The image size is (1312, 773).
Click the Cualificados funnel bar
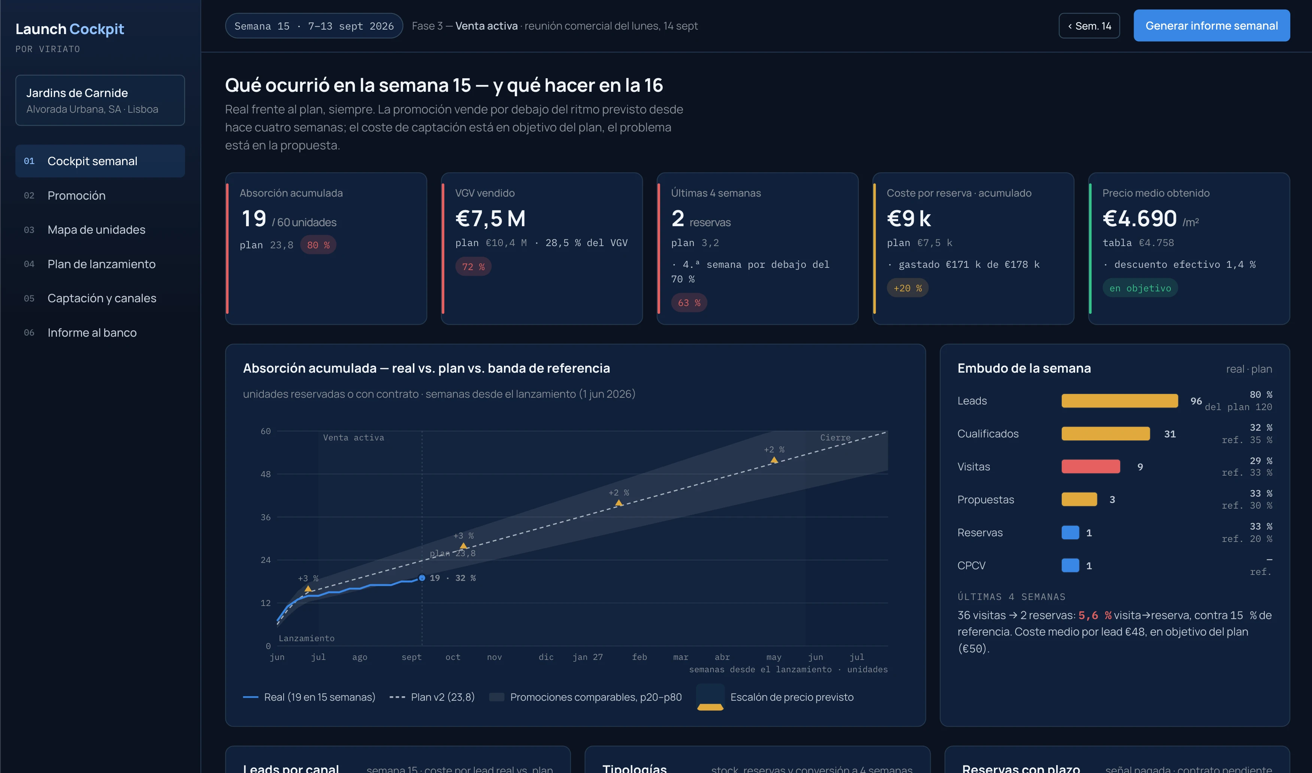(x=1106, y=433)
